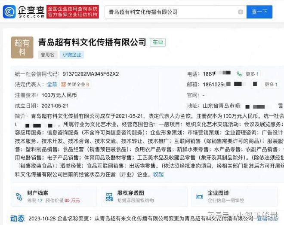
Task: Click the 在业 status badge
Action: [x=158, y=42]
